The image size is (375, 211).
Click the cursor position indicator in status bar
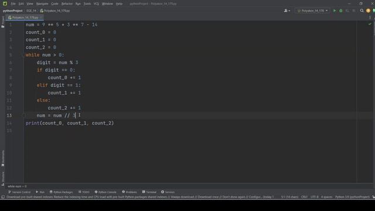(x=289, y=197)
